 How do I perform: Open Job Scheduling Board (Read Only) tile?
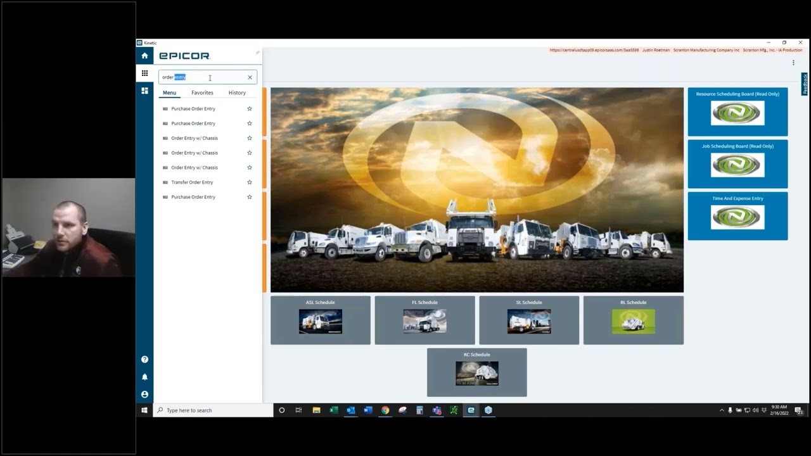738,164
